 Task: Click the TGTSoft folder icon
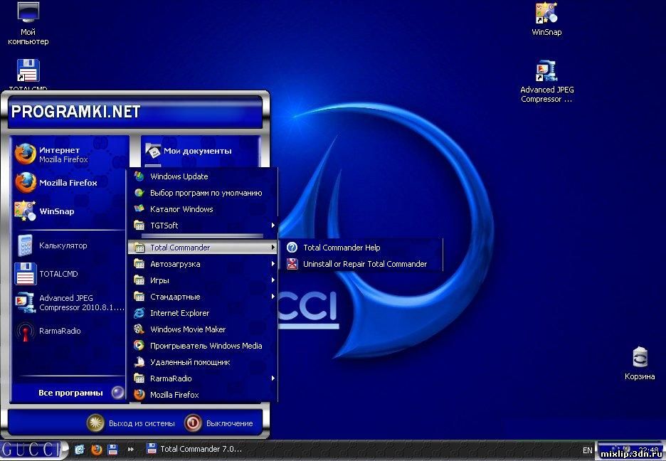(139, 225)
